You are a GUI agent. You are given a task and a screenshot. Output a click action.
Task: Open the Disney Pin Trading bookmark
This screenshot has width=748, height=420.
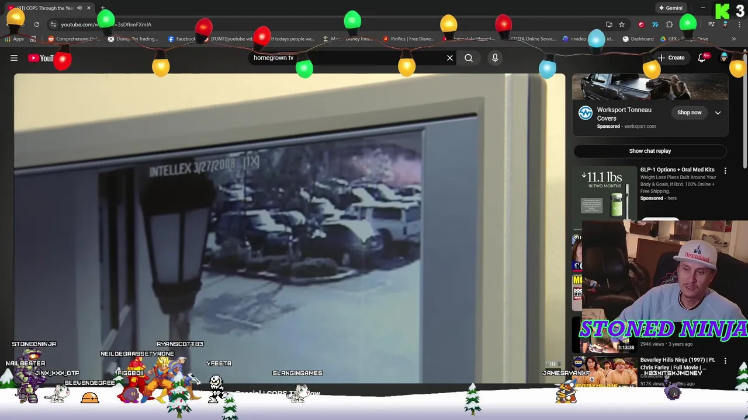[x=133, y=39]
